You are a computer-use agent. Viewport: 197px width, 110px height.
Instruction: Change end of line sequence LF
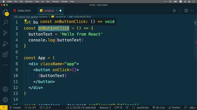click(x=127, y=108)
